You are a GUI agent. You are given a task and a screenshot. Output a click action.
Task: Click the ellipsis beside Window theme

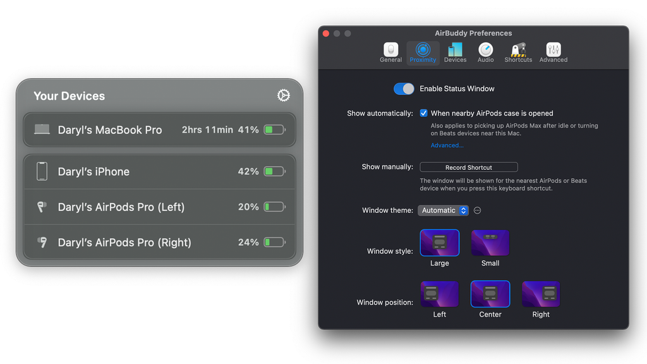[x=477, y=210]
